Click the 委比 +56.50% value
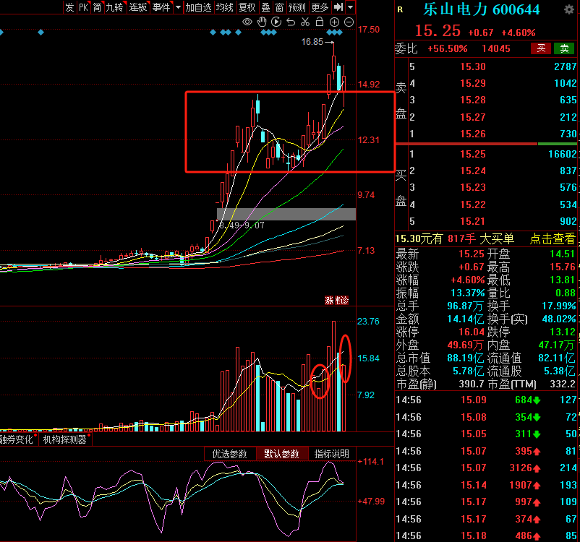Viewport: 580px width, 542px height. point(447,49)
